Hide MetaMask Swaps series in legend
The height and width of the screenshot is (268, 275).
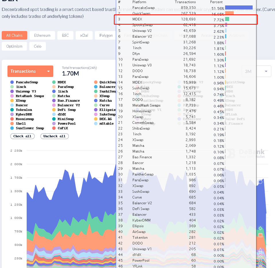pos(27,96)
